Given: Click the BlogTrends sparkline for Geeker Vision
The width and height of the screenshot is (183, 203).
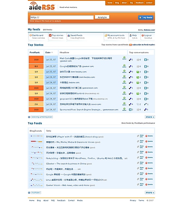Looking at the screenshot, I should point(36,185).
